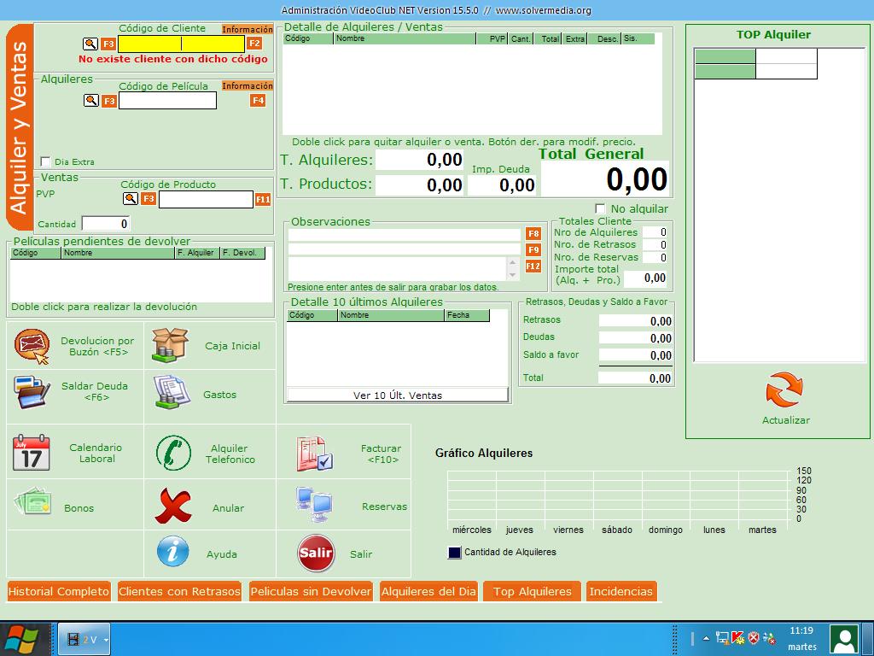The width and height of the screenshot is (874, 656).
Task: Open Saldar Deuda wallet icon
Action: click(x=32, y=392)
